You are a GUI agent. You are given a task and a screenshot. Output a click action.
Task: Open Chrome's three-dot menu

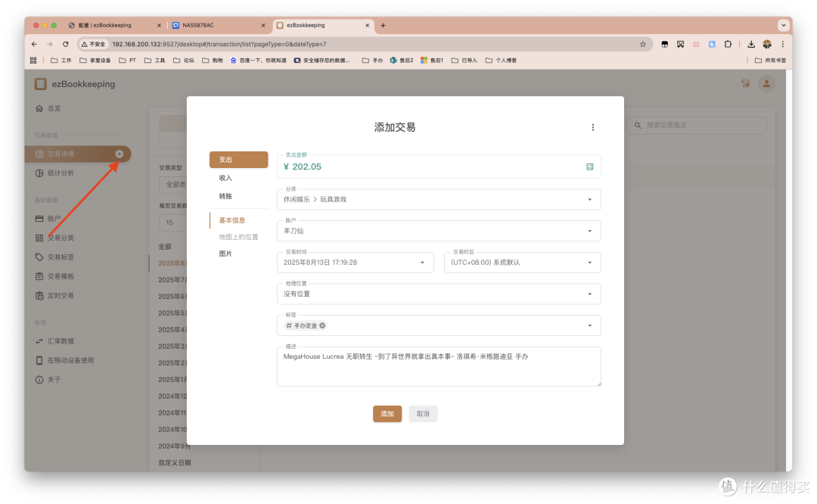(783, 45)
